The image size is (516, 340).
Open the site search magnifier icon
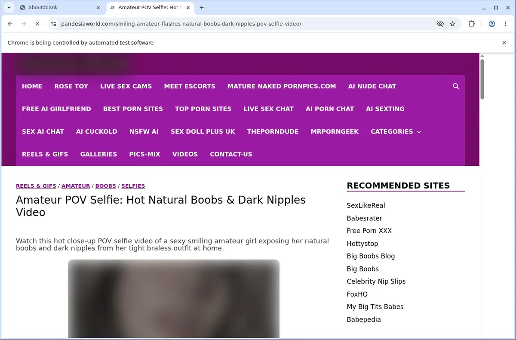coord(456,86)
